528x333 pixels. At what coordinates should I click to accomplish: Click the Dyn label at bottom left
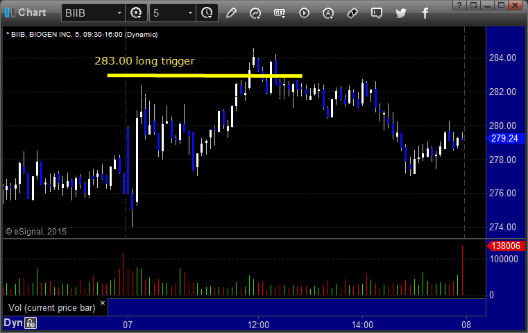click(13, 323)
